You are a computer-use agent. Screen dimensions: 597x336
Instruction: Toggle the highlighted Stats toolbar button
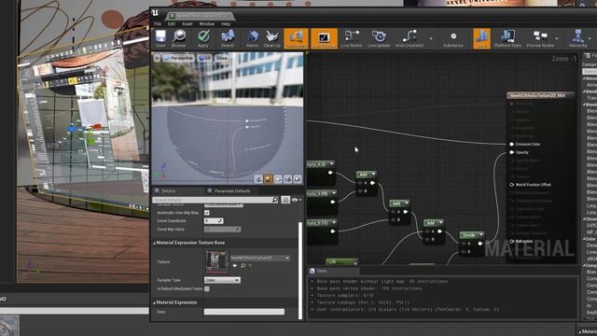(481, 38)
